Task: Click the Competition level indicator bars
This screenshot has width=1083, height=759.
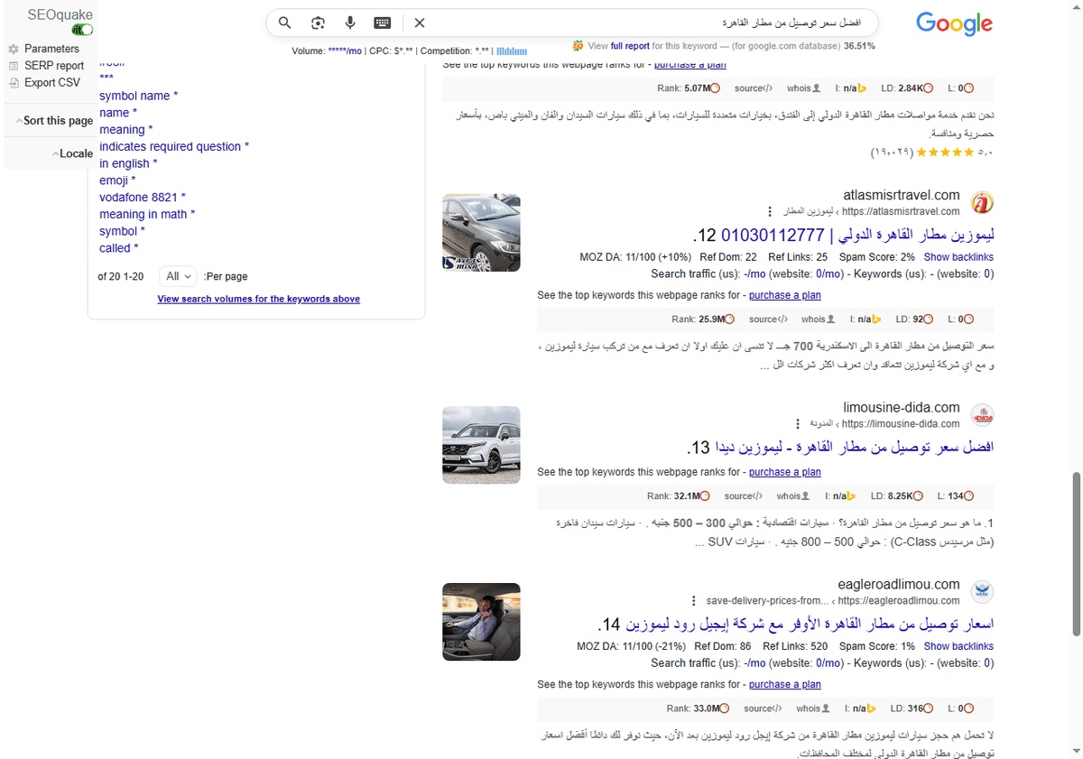Action: 512,51
